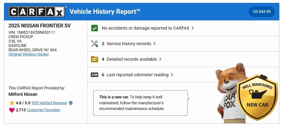Click the Service history records row

click(129, 43)
